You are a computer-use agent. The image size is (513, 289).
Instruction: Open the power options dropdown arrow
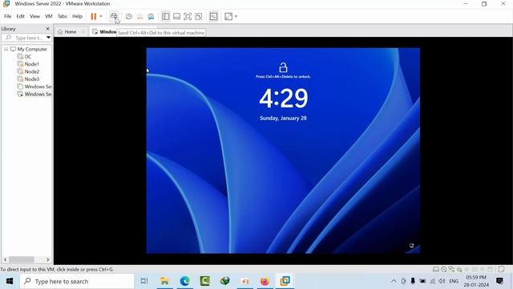(x=101, y=16)
